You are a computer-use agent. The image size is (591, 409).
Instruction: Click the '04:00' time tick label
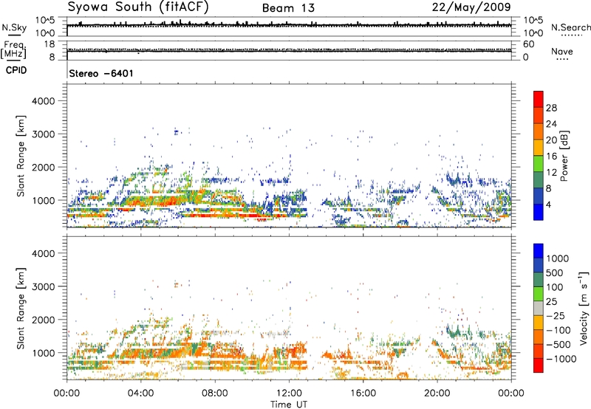coord(141,393)
